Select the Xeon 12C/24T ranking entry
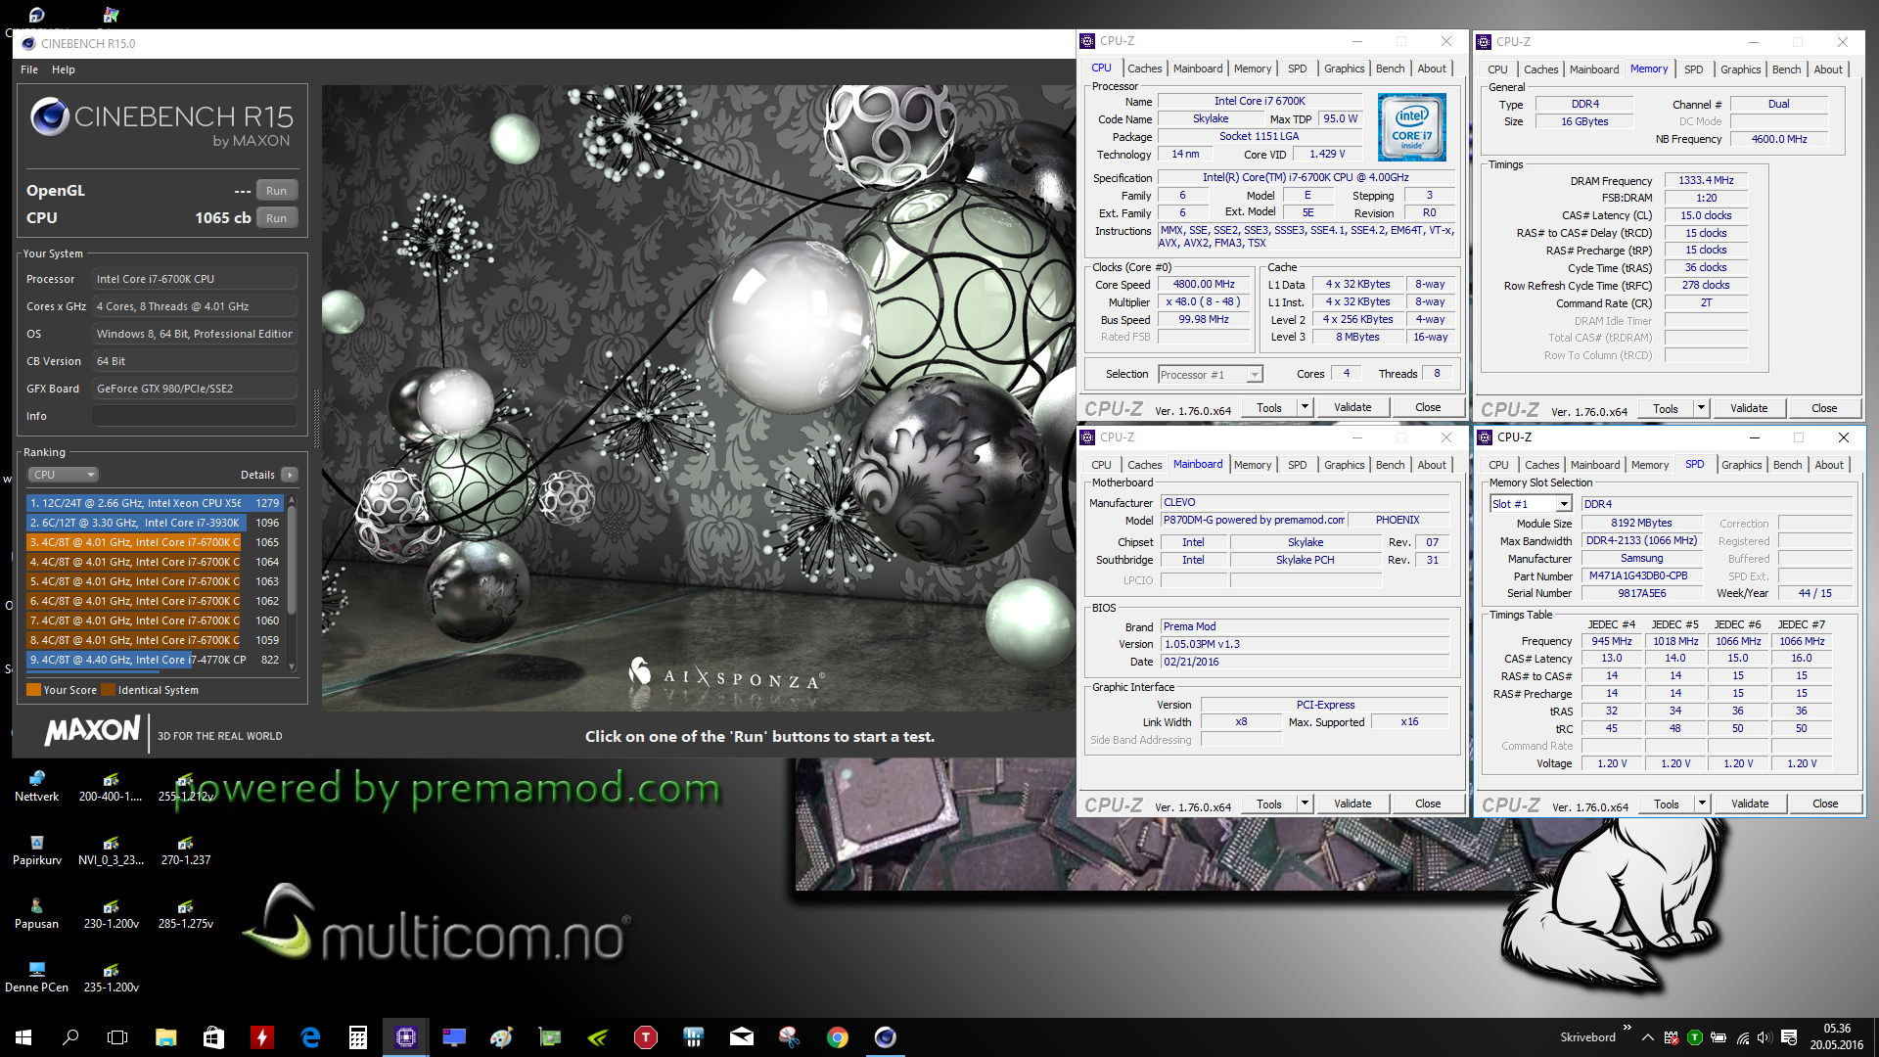Screen dimensions: 1879x1057 point(137,503)
